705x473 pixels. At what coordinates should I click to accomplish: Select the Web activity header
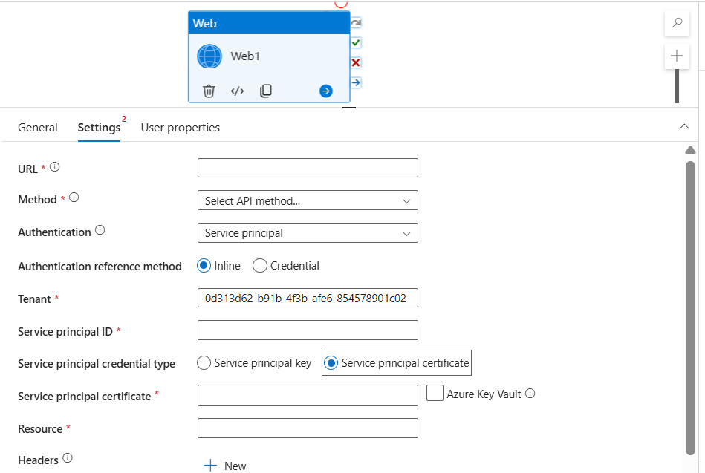pyautogui.click(x=269, y=23)
